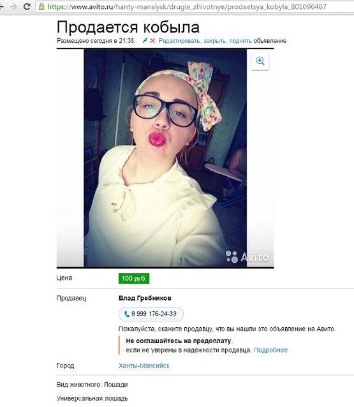The image size is (354, 407).
Task: Click the blue pencil edit icon
Action: (145, 41)
